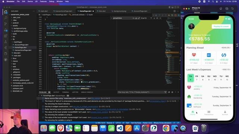
Task: Click Ln 355, Col 5 in status bar
Action: tap(100, 123)
